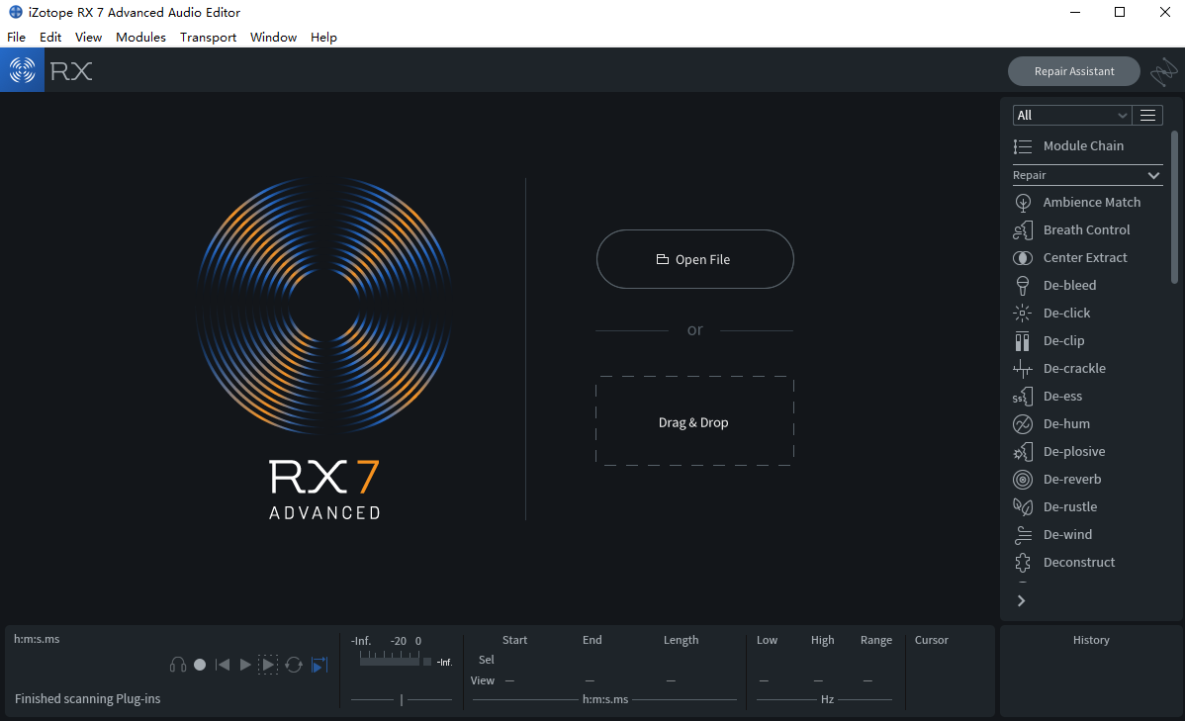Open the De-click module
Viewport: 1185px width, 721px height.
pos(1066,313)
